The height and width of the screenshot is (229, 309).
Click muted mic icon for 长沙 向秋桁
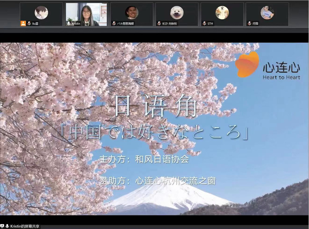pyautogui.click(x=159, y=23)
